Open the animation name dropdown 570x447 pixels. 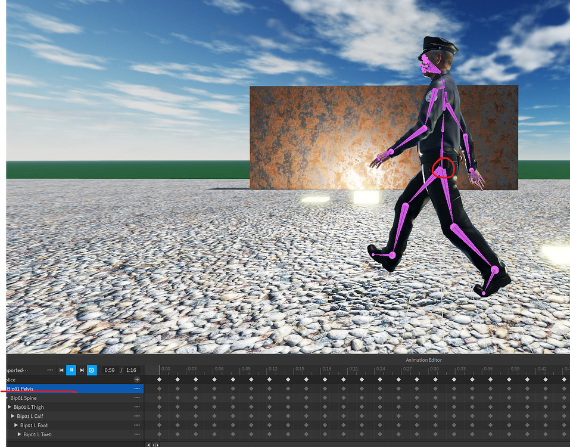click(x=17, y=370)
